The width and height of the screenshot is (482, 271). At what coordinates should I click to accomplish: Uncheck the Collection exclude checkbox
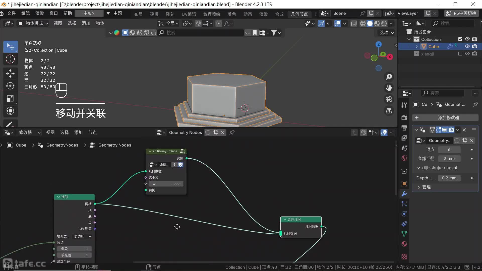pyautogui.click(x=460, y=39)
